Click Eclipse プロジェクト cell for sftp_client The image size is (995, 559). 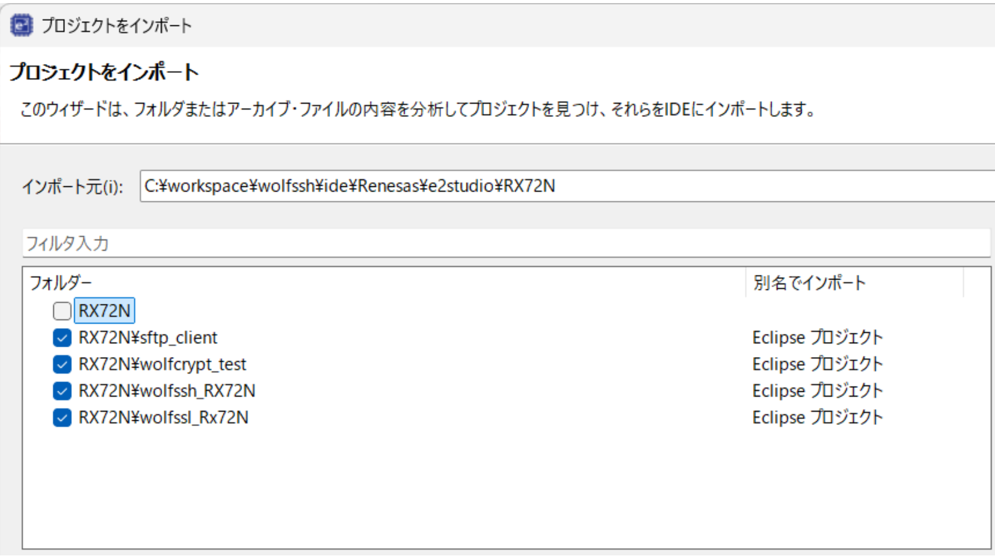click(817, 338)
